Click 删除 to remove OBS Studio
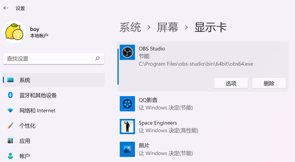Image resolution: width=295 pixels, height=162 pixels. [x=269, y=83]
